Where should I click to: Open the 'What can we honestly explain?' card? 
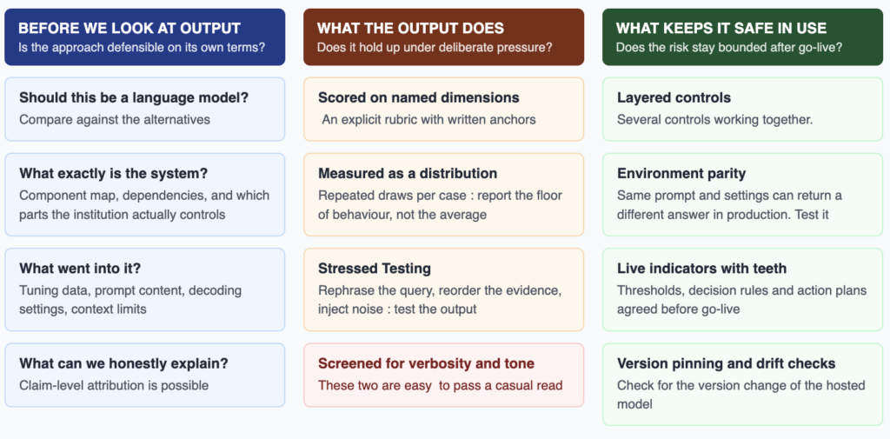click(x=145, y=375)
